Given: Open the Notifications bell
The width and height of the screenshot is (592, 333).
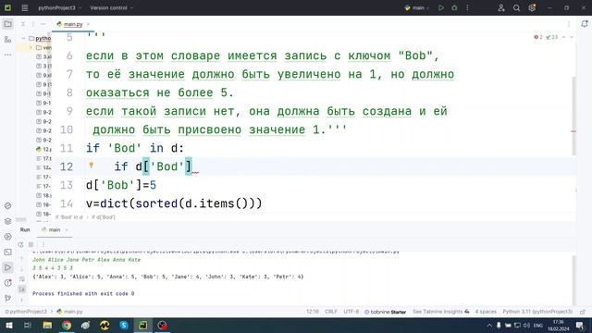Looking at the screenshot, I should pyautogui.click(x=585, y=24).
